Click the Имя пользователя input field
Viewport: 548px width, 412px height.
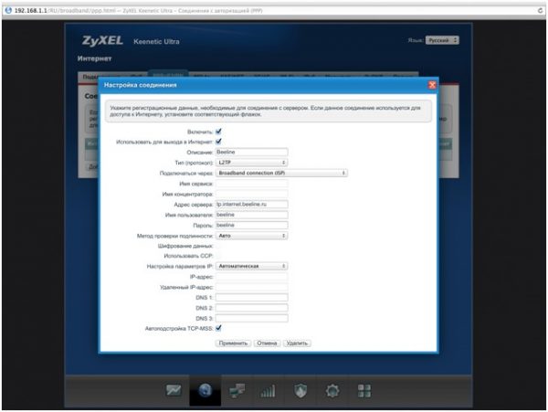(252, 215)
